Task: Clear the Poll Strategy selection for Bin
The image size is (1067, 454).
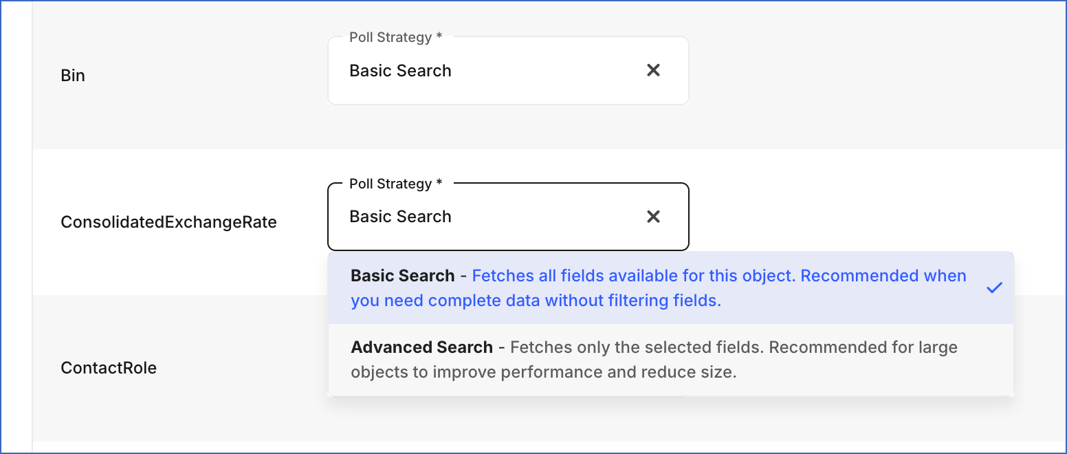Action: [x=653, y=70]
